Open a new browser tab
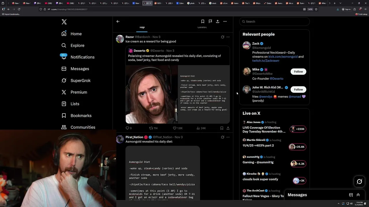The height and width of the screenshot is (207, 369). coord(334,3)
